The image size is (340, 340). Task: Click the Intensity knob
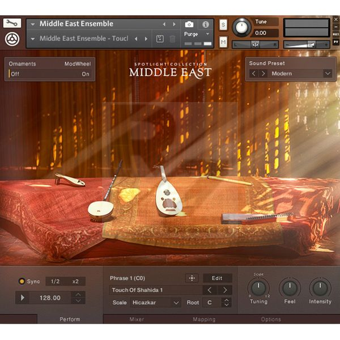[x=320, y=288]
